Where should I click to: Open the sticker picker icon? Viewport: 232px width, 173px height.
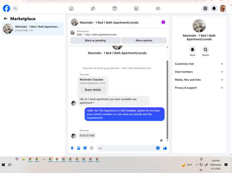(85, 148)
